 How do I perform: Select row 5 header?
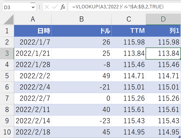(7, 76)
